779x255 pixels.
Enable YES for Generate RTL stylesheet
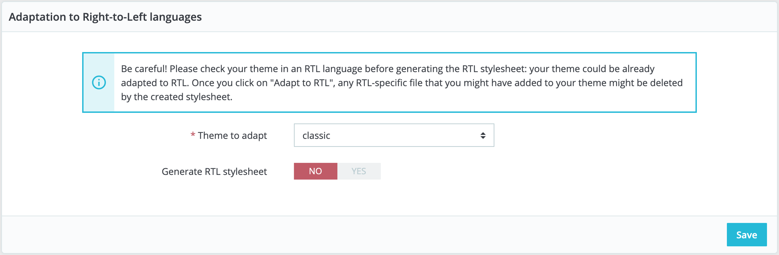pos(359,171)
